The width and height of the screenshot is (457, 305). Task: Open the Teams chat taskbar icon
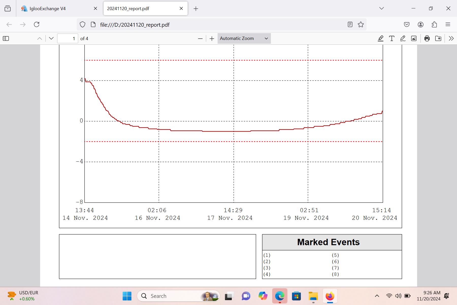click(x=246, y=296)
